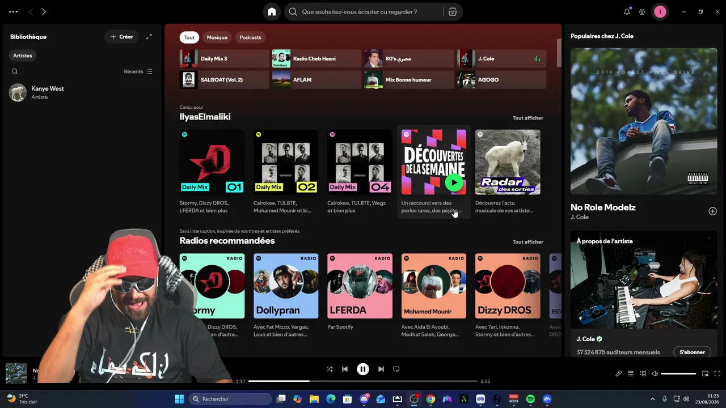Open the Récents sort dropdown
The image size is (726, 408).
point(138,71)
